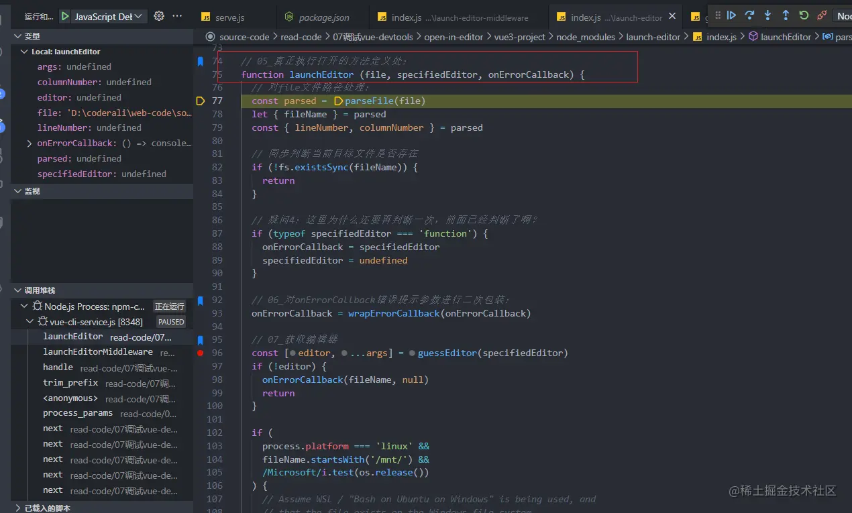Click the vue3-project breadcrumb
The height and width of the screenshot is (513, 852).
[520, 37]
